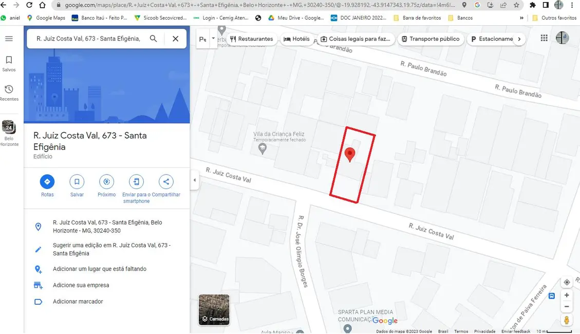Click Adicionar um lugar que está faltando
The height and width of the screenshot is (334, 580).
(100, 269)
